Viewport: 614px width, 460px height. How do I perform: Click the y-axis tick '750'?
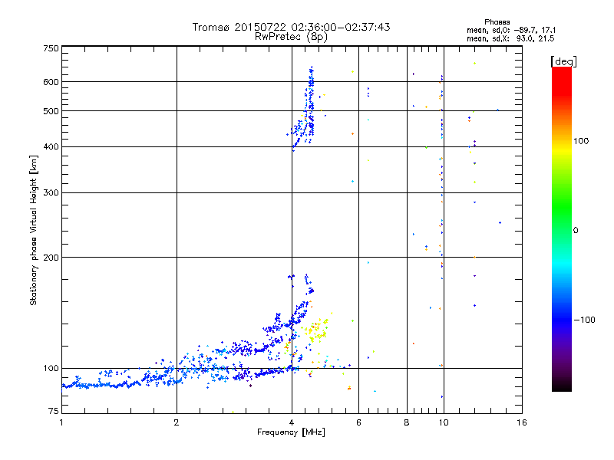click(51, 48)
